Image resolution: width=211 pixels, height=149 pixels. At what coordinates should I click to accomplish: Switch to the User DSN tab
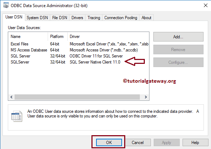click(x=14, y=17)
